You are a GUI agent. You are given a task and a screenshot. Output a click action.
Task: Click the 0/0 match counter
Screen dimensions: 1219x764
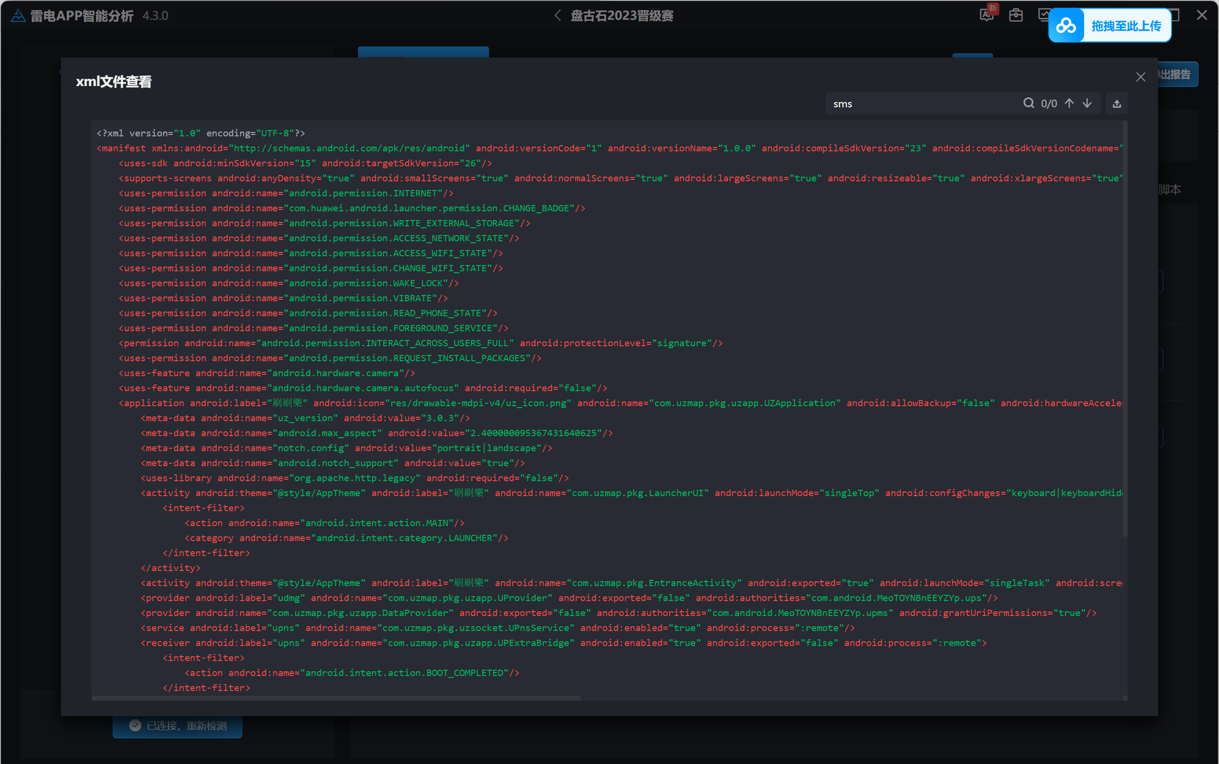click(1049, 103)
